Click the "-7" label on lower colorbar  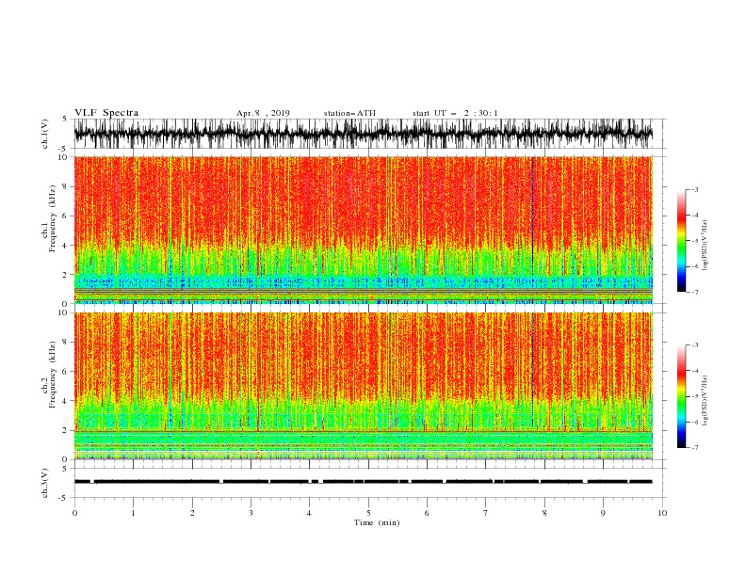click(x=694, y=447)
